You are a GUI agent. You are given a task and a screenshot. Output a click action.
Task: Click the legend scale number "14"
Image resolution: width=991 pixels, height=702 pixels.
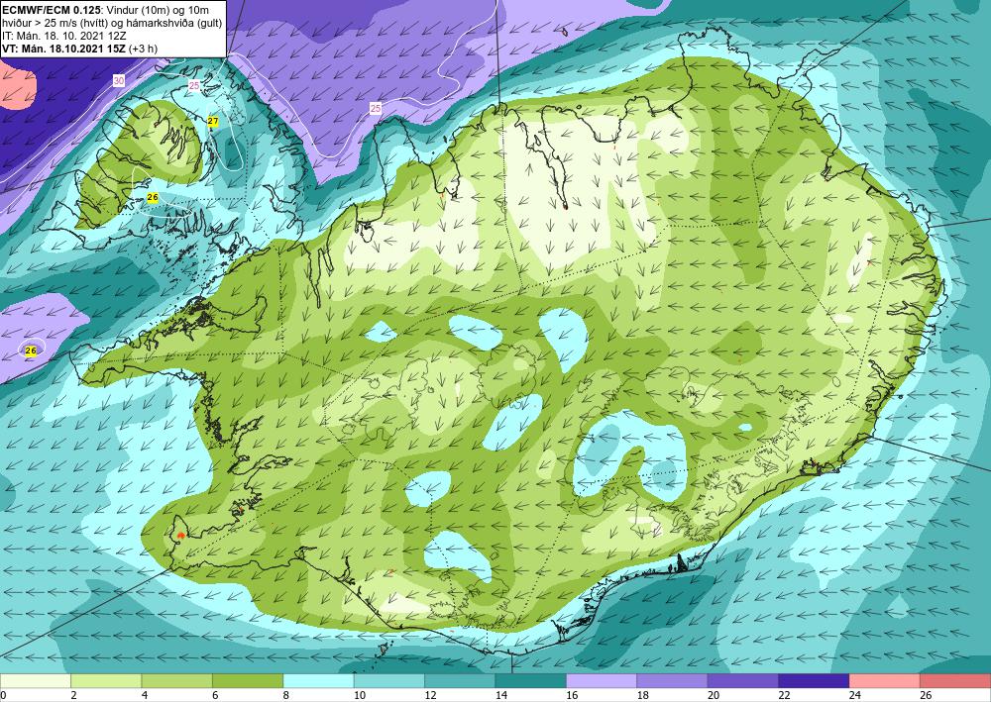click(500, 695)
